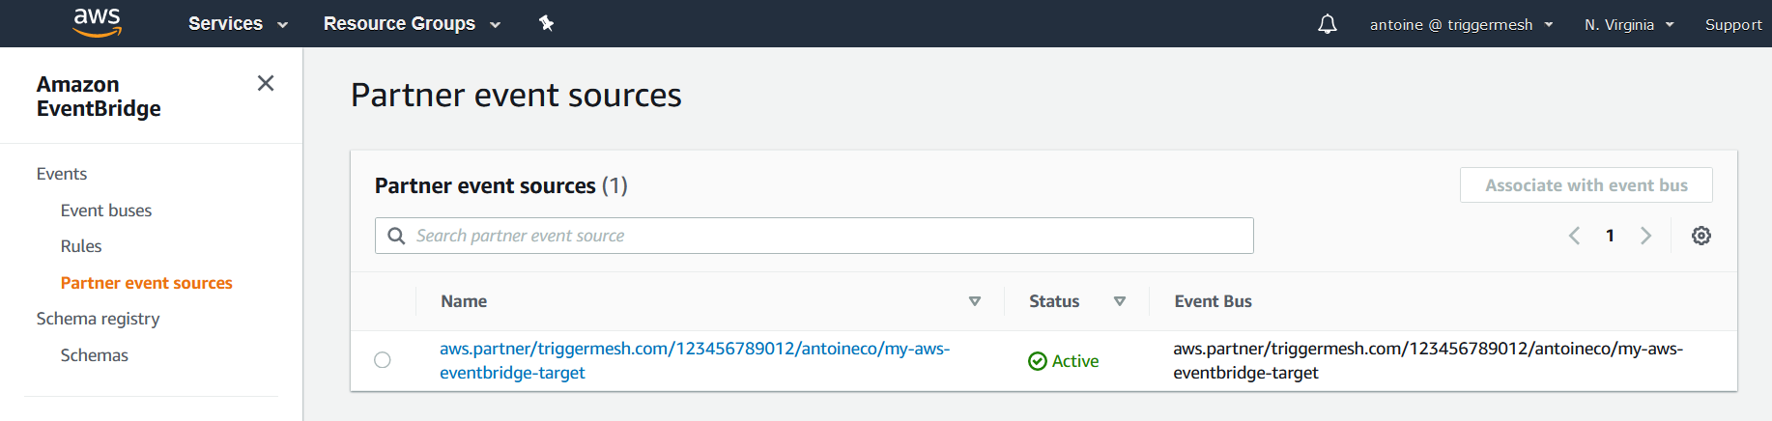Sort by Name column arrow
Image resolution: width=1772 pixels, height=421 pixels.
coord(975,301)
